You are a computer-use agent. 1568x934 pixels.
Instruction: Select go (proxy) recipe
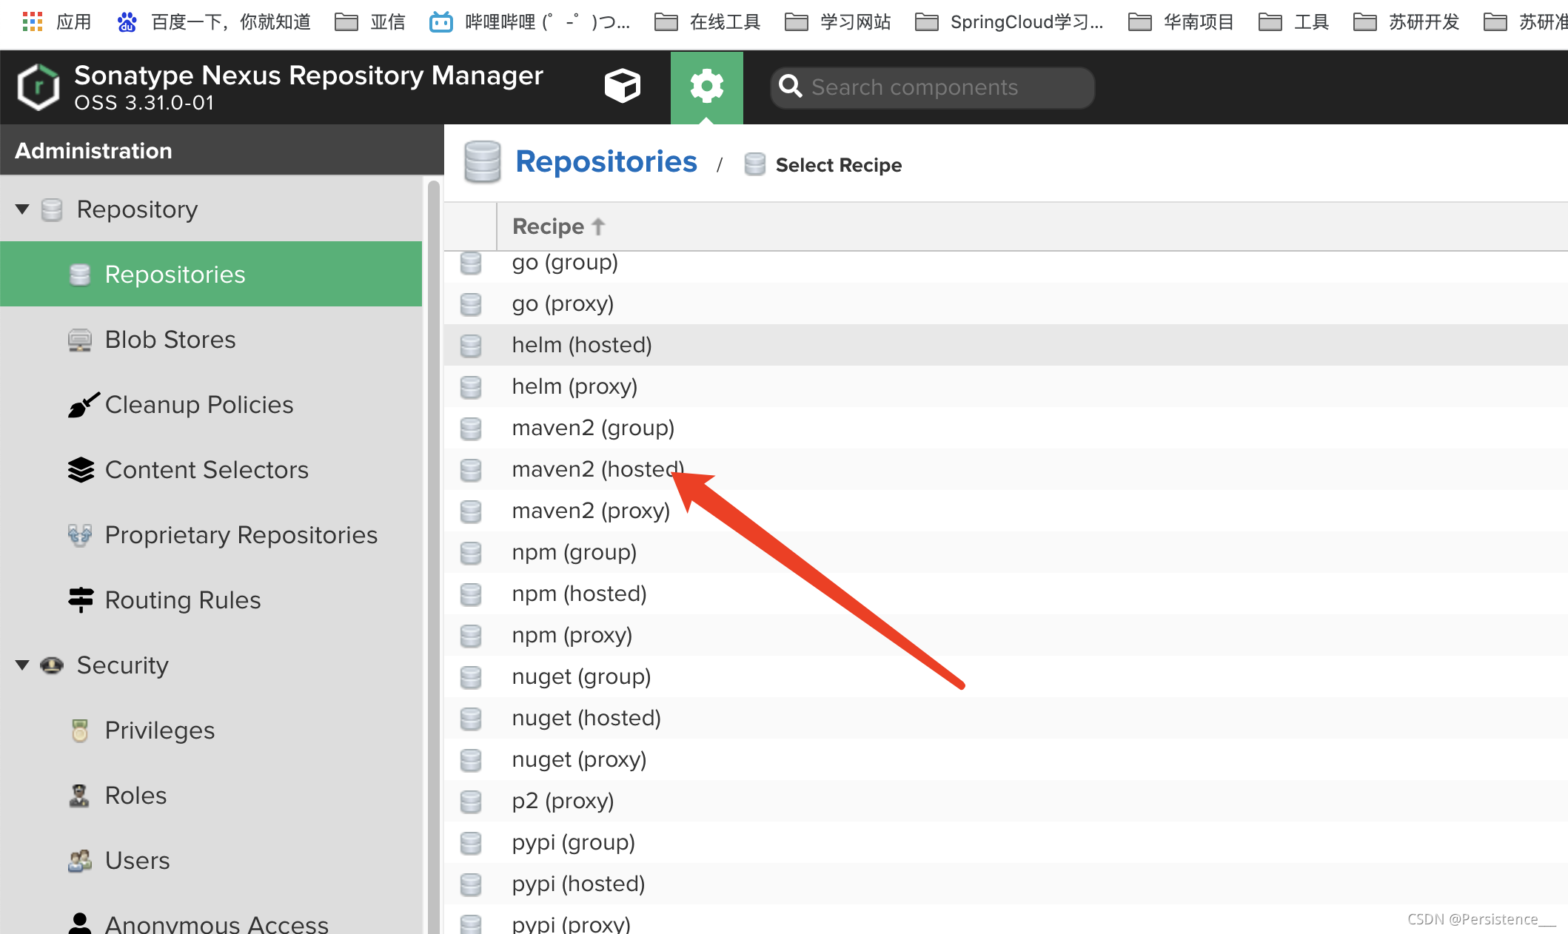point(1006,304)
